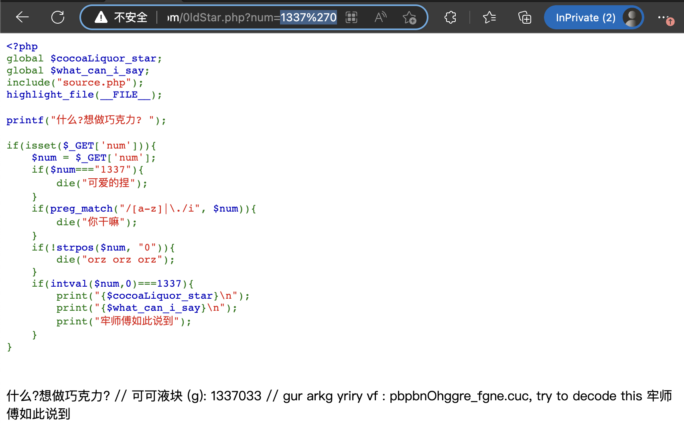Viewport: 684px width, 428px height.
Task: Click the InPrivate (2) label
Action: [x=585, y=18]
